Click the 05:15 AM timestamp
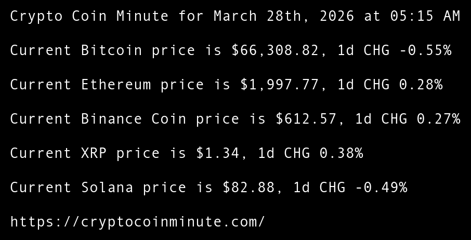Viewport: 471px width, 240px height. tap(425, 16)
